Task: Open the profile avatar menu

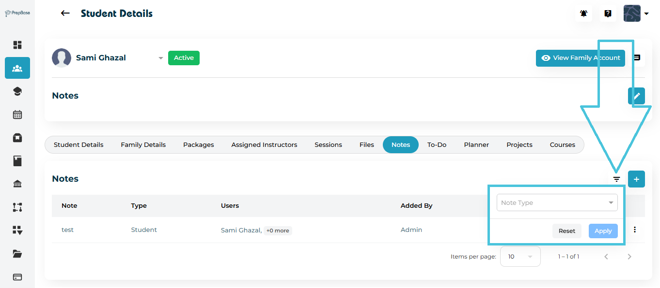Action: (x=636, y=14)
